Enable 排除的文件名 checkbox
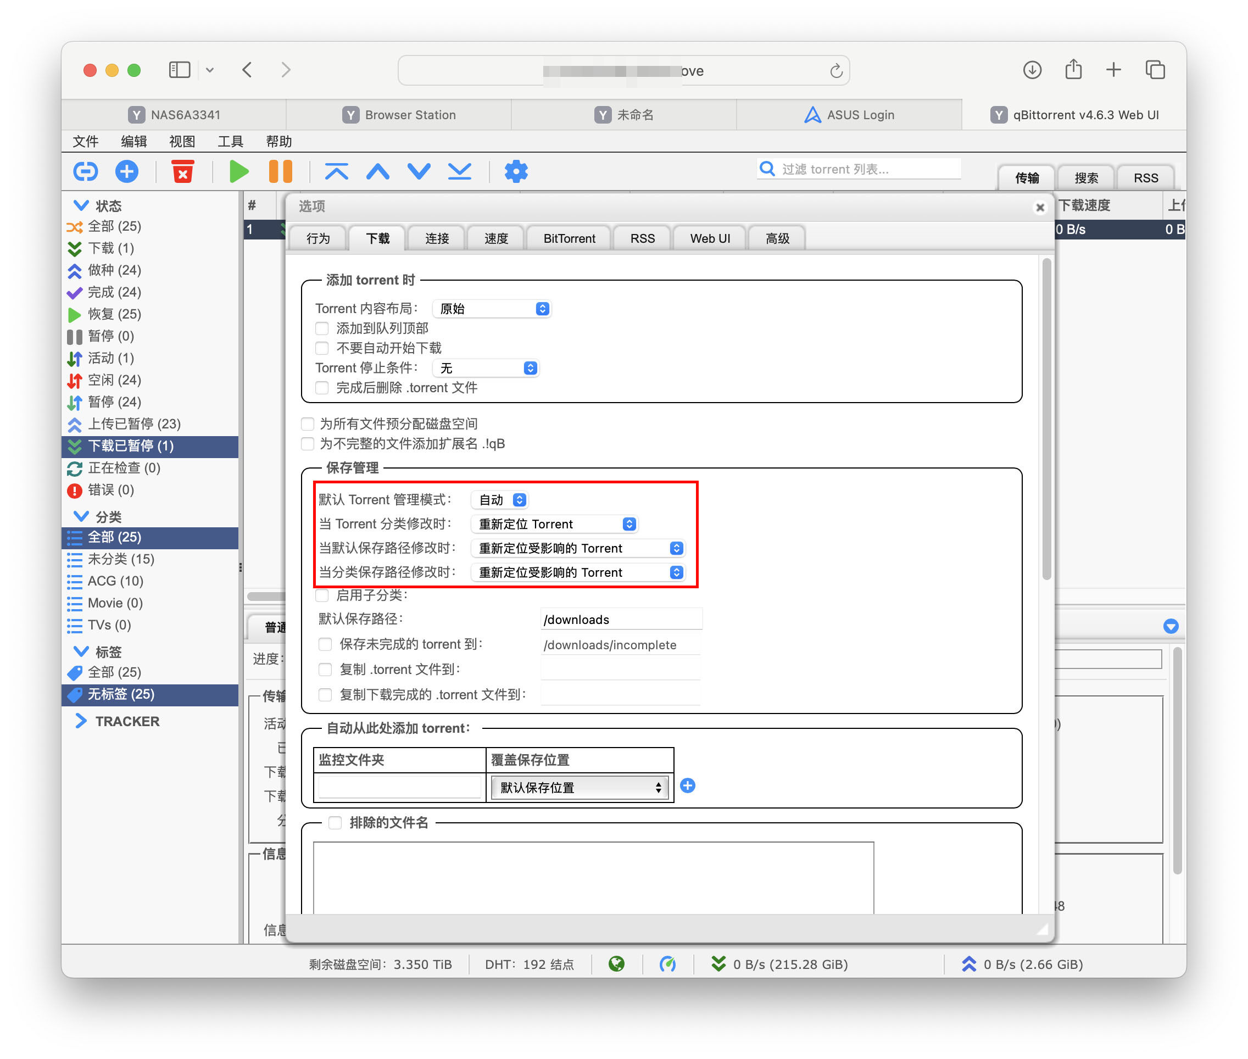Viewport: 1248px width, 1059px height. pos(335,822)
